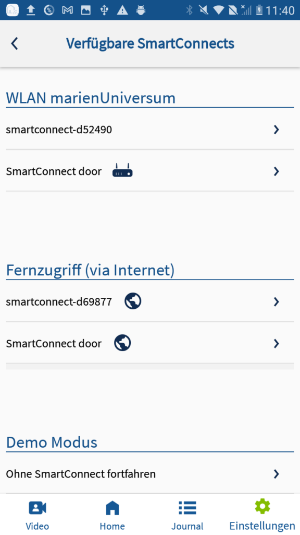Open chevron for Ohne SmartConnect fortfahren

[276, 473]
